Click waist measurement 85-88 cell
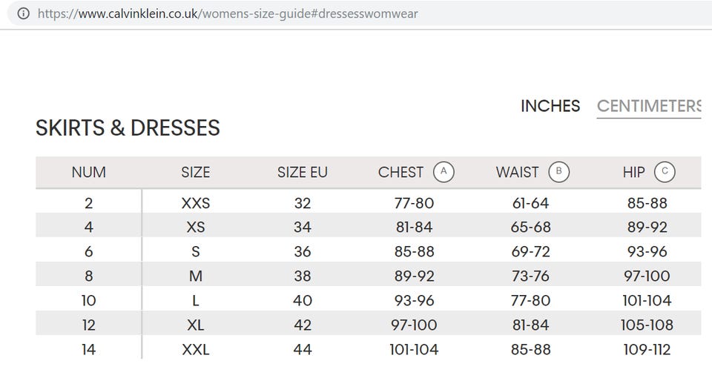This screenshot has width=712, height=381. pyautogui.click(x=531, y=350)
